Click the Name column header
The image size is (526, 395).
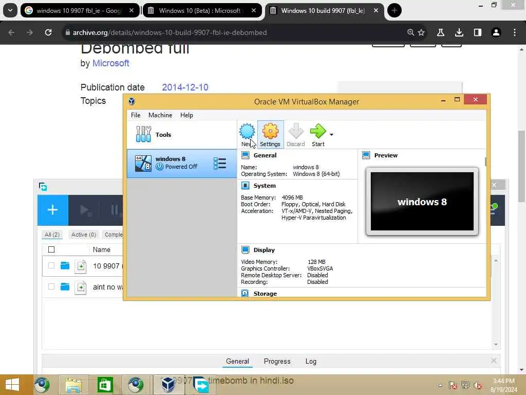(102, 249)
